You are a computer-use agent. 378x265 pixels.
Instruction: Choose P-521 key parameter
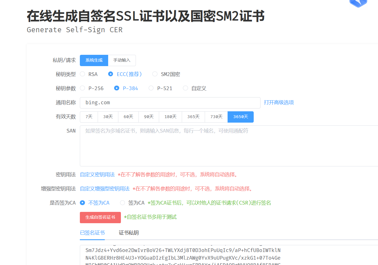point(161,88)
